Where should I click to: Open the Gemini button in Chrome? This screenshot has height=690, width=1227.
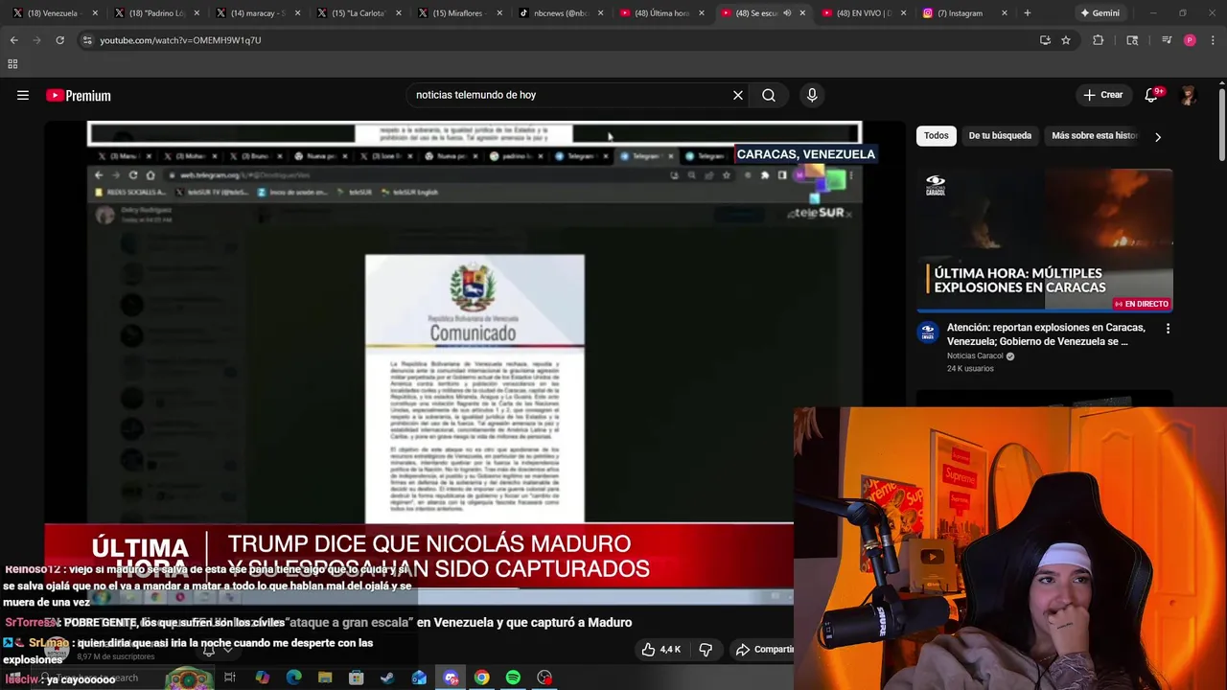pyautogui.click(x=1100, y=13)
